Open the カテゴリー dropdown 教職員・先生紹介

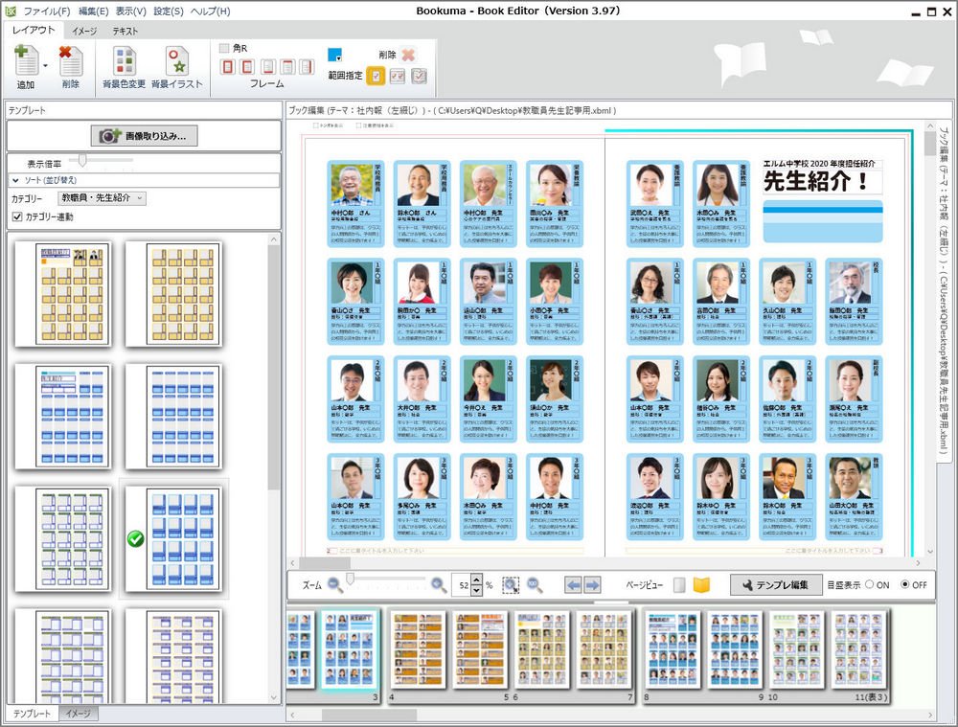[x=102, y=198]
